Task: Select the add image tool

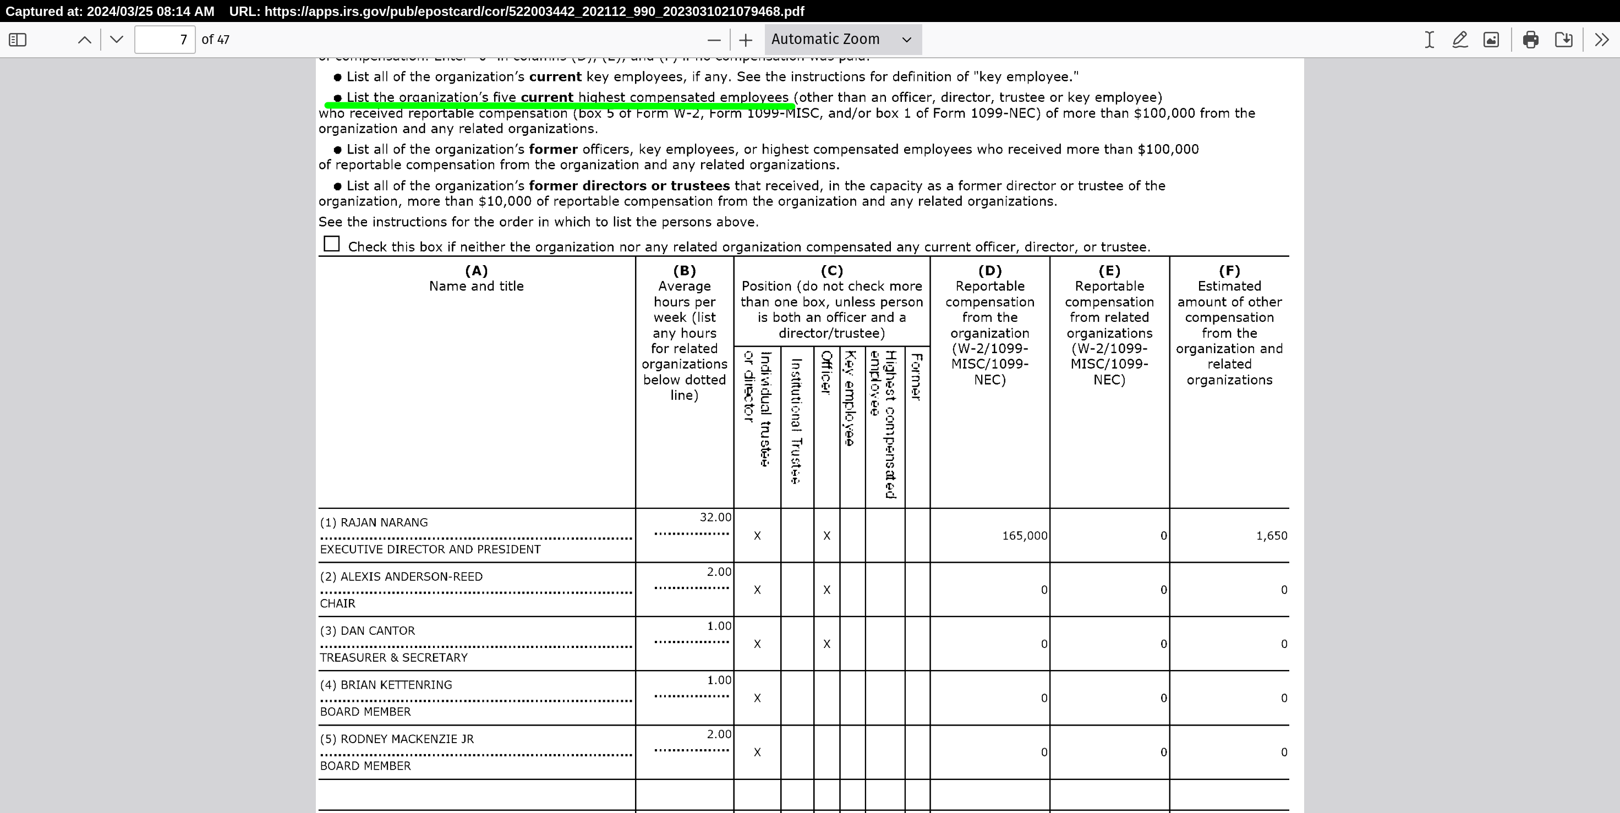Action: 1491,40
